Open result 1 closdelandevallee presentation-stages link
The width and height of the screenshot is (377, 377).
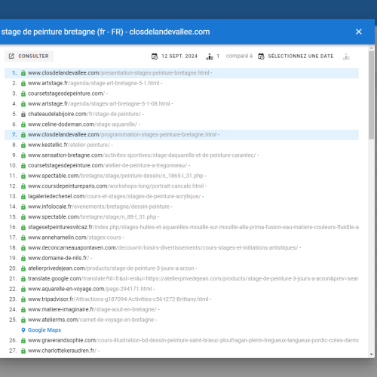point(118,73)
